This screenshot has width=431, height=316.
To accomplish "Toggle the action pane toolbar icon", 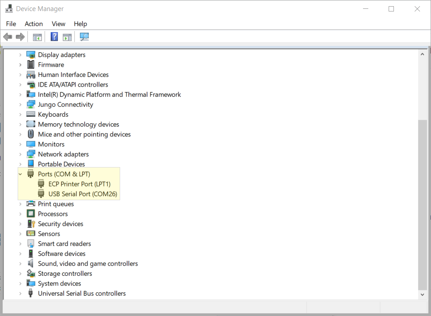I will [67, 37].
